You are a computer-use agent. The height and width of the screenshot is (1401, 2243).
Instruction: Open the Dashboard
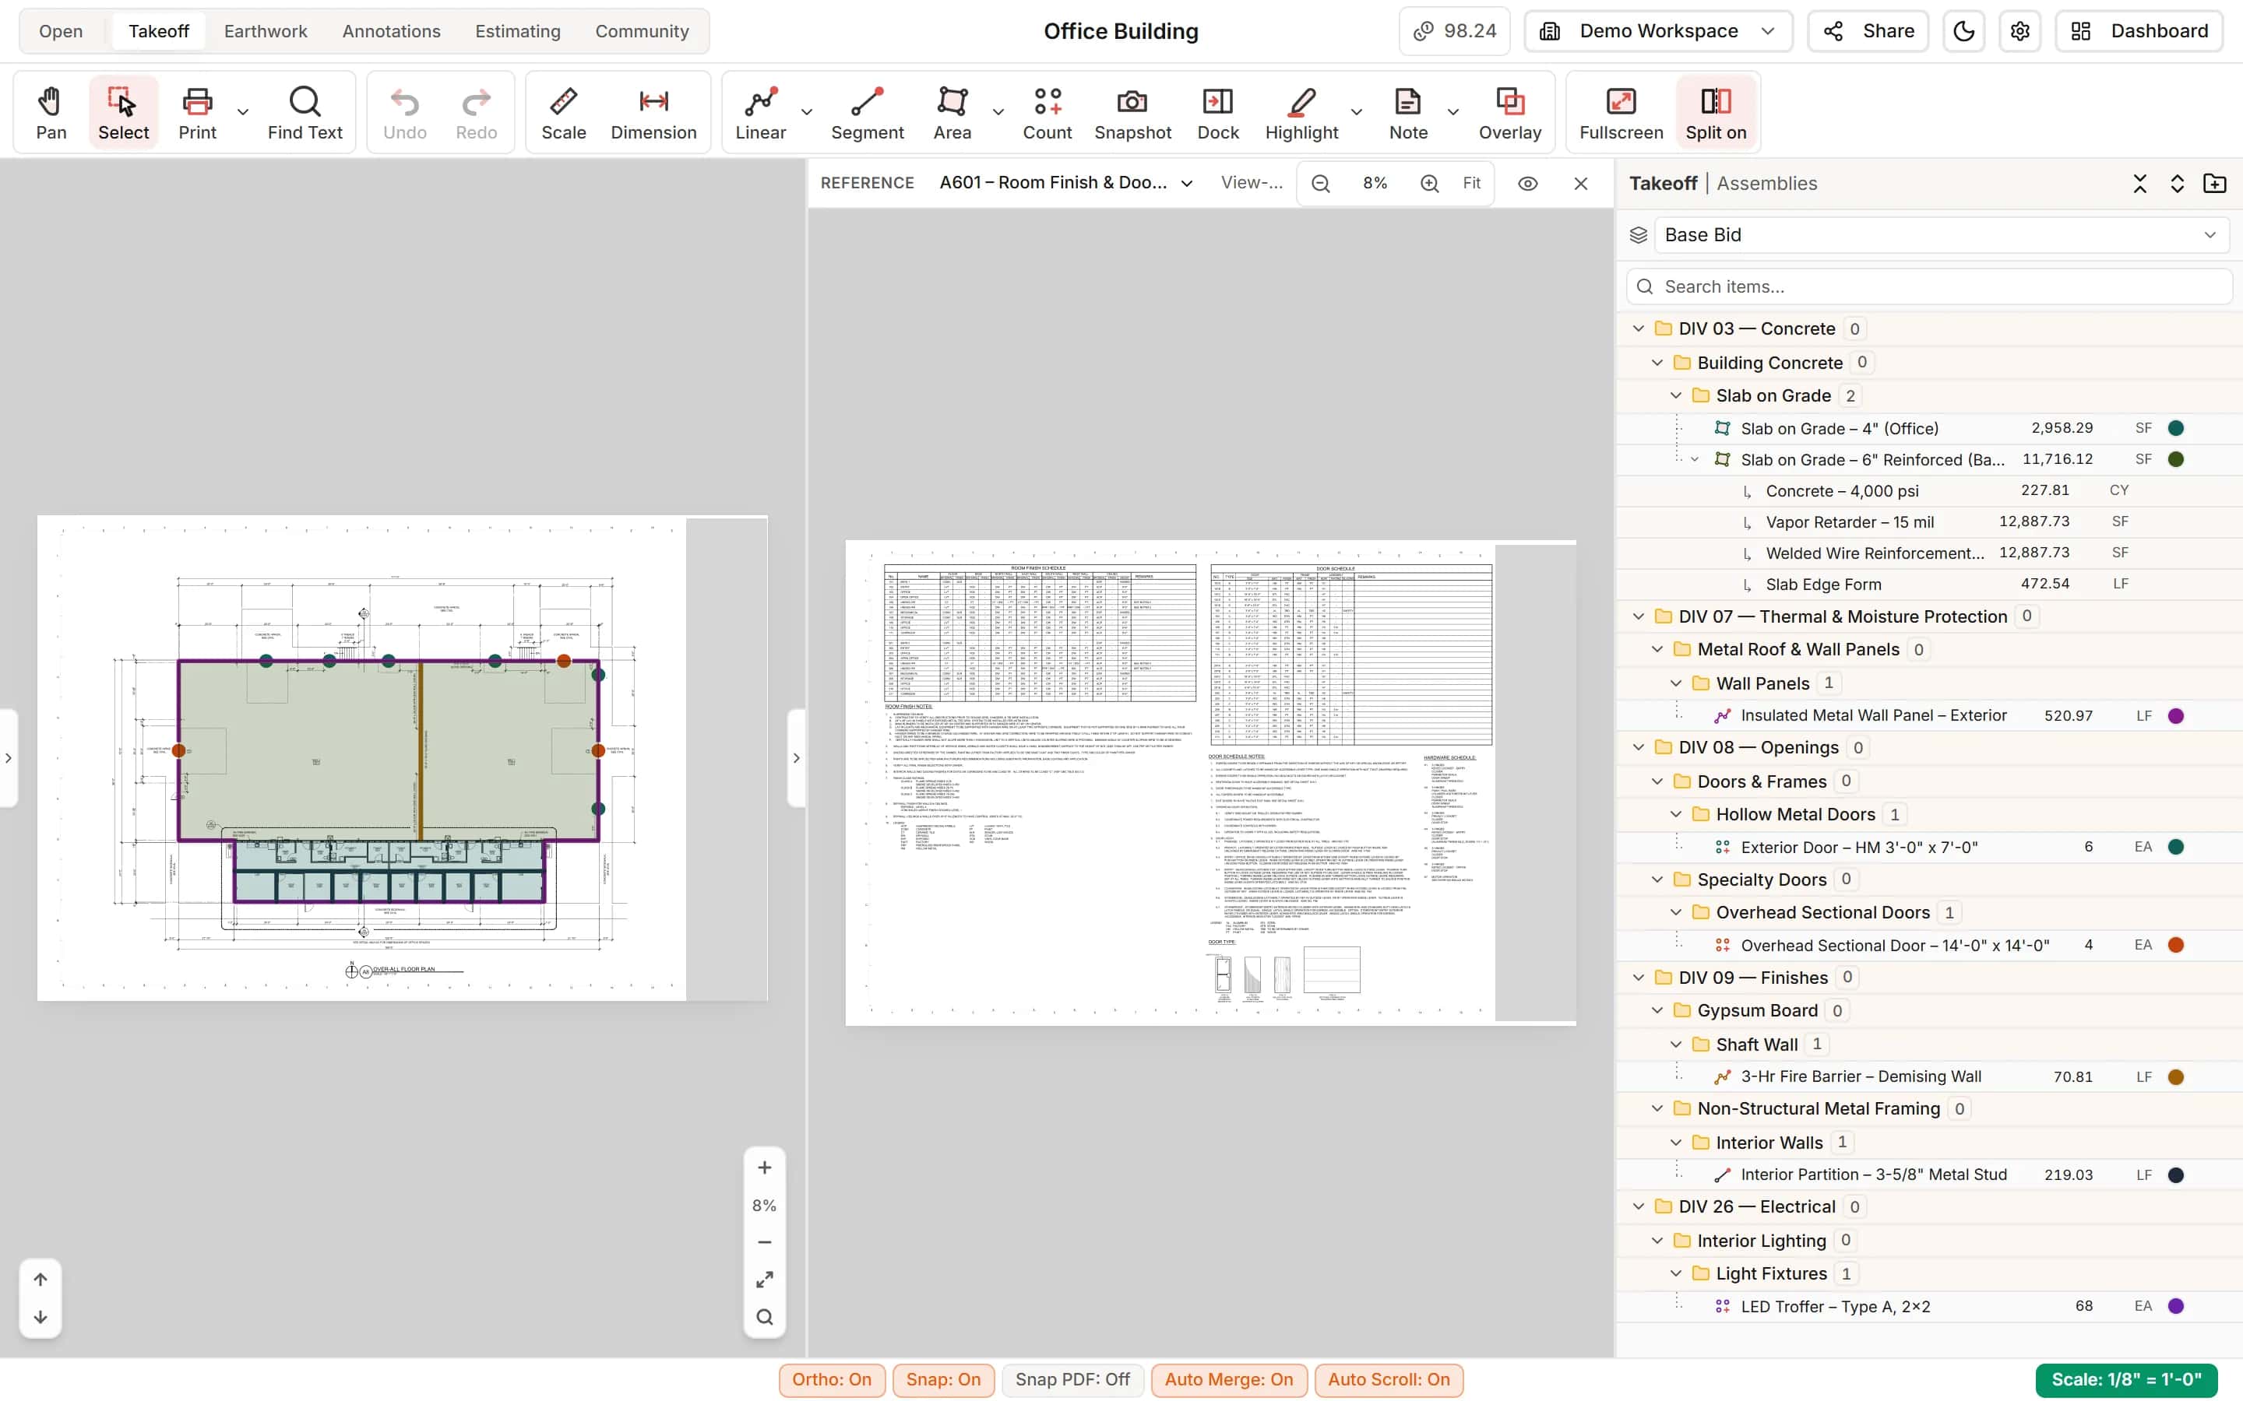pos(2139,31)
